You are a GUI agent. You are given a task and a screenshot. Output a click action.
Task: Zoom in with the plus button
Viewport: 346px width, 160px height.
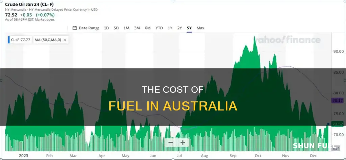[x=183, y=142]
